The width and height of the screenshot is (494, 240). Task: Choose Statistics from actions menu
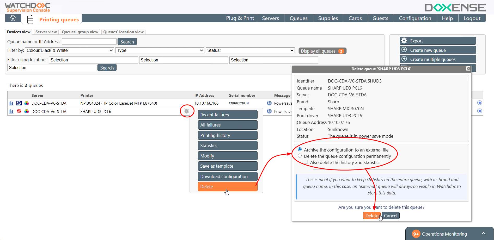click(228, 146)
